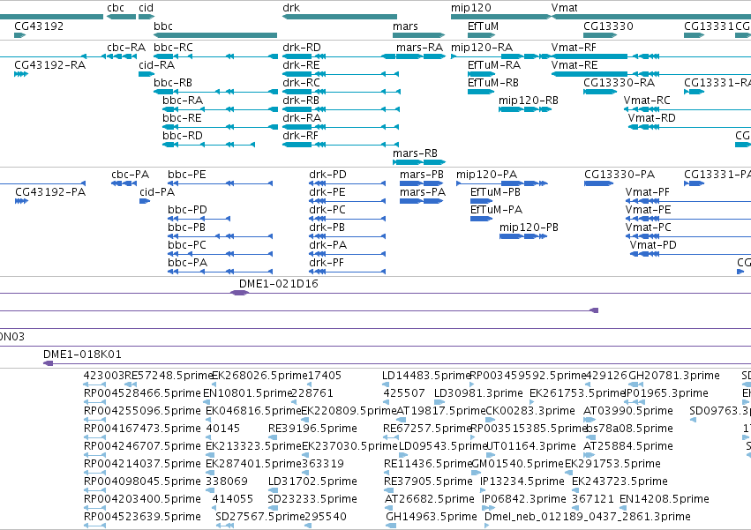Image resolution: width=751 pixels, height=530 pixels.
Task: Click the CG43192-RA transcript label
Action: point(49,64)
